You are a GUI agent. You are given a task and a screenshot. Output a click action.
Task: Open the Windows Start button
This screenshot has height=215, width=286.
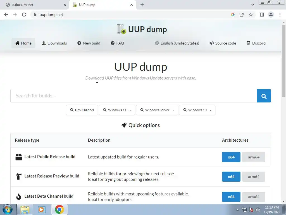7,209
